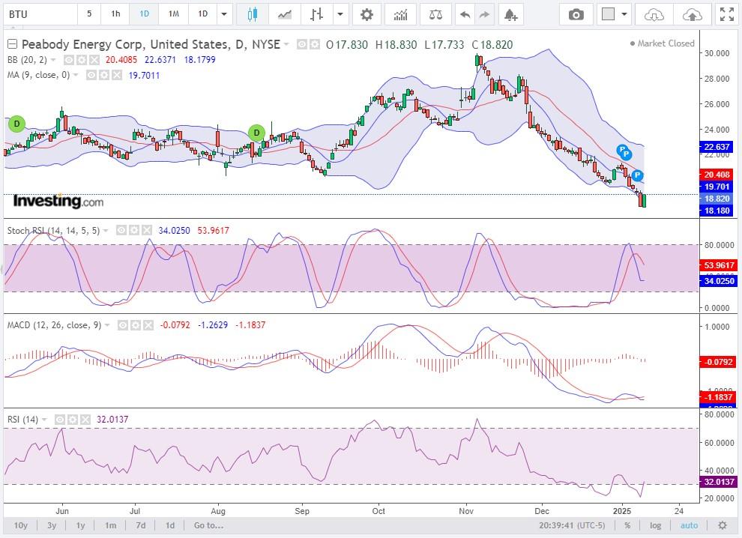Open layout color square in toolbar
742x538 pixels.
click(x=608, y=14)
